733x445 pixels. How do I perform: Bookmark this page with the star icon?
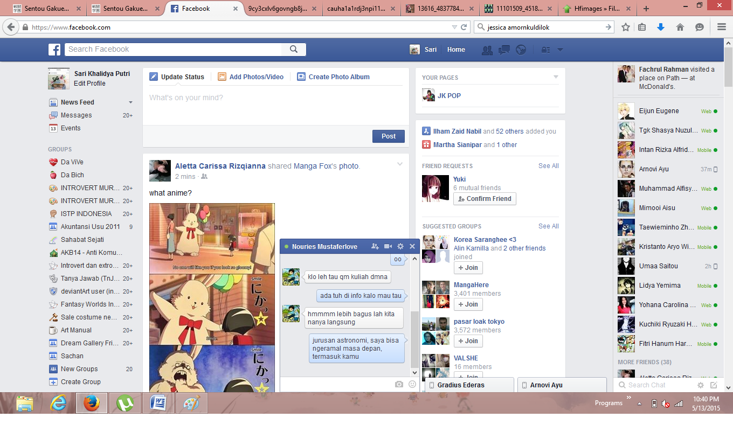(626, 27)
